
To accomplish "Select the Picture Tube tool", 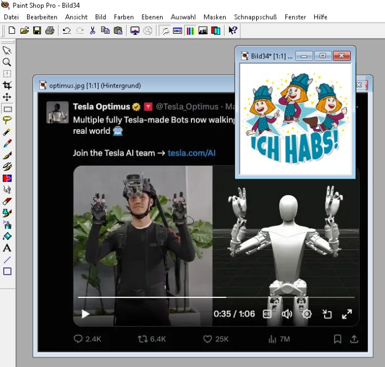I will coord(7,213).
